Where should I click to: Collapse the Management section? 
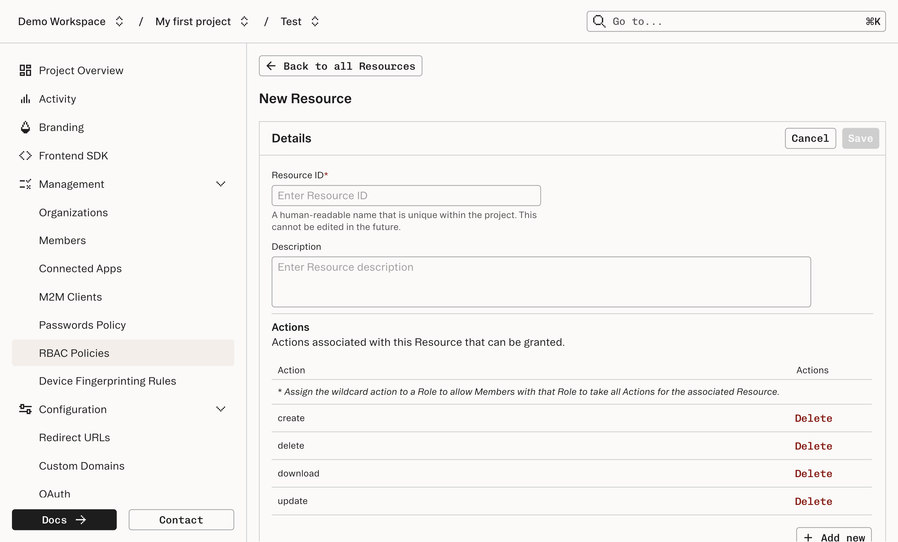tap(221, 184)
